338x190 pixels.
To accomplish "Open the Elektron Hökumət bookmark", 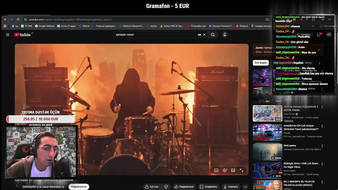I will click(x=131, y=26).
